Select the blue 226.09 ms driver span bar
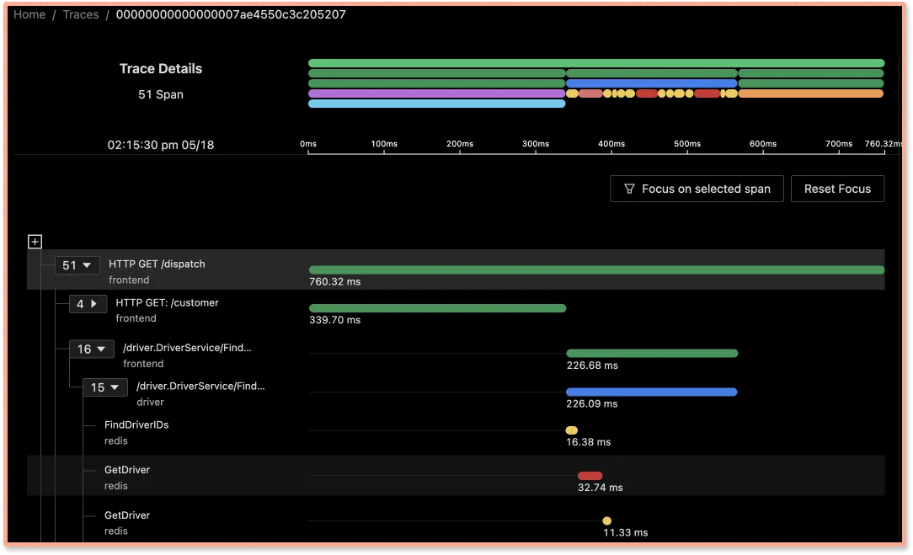Viewport: 913px width, 555px height. (x=651, y=392)
